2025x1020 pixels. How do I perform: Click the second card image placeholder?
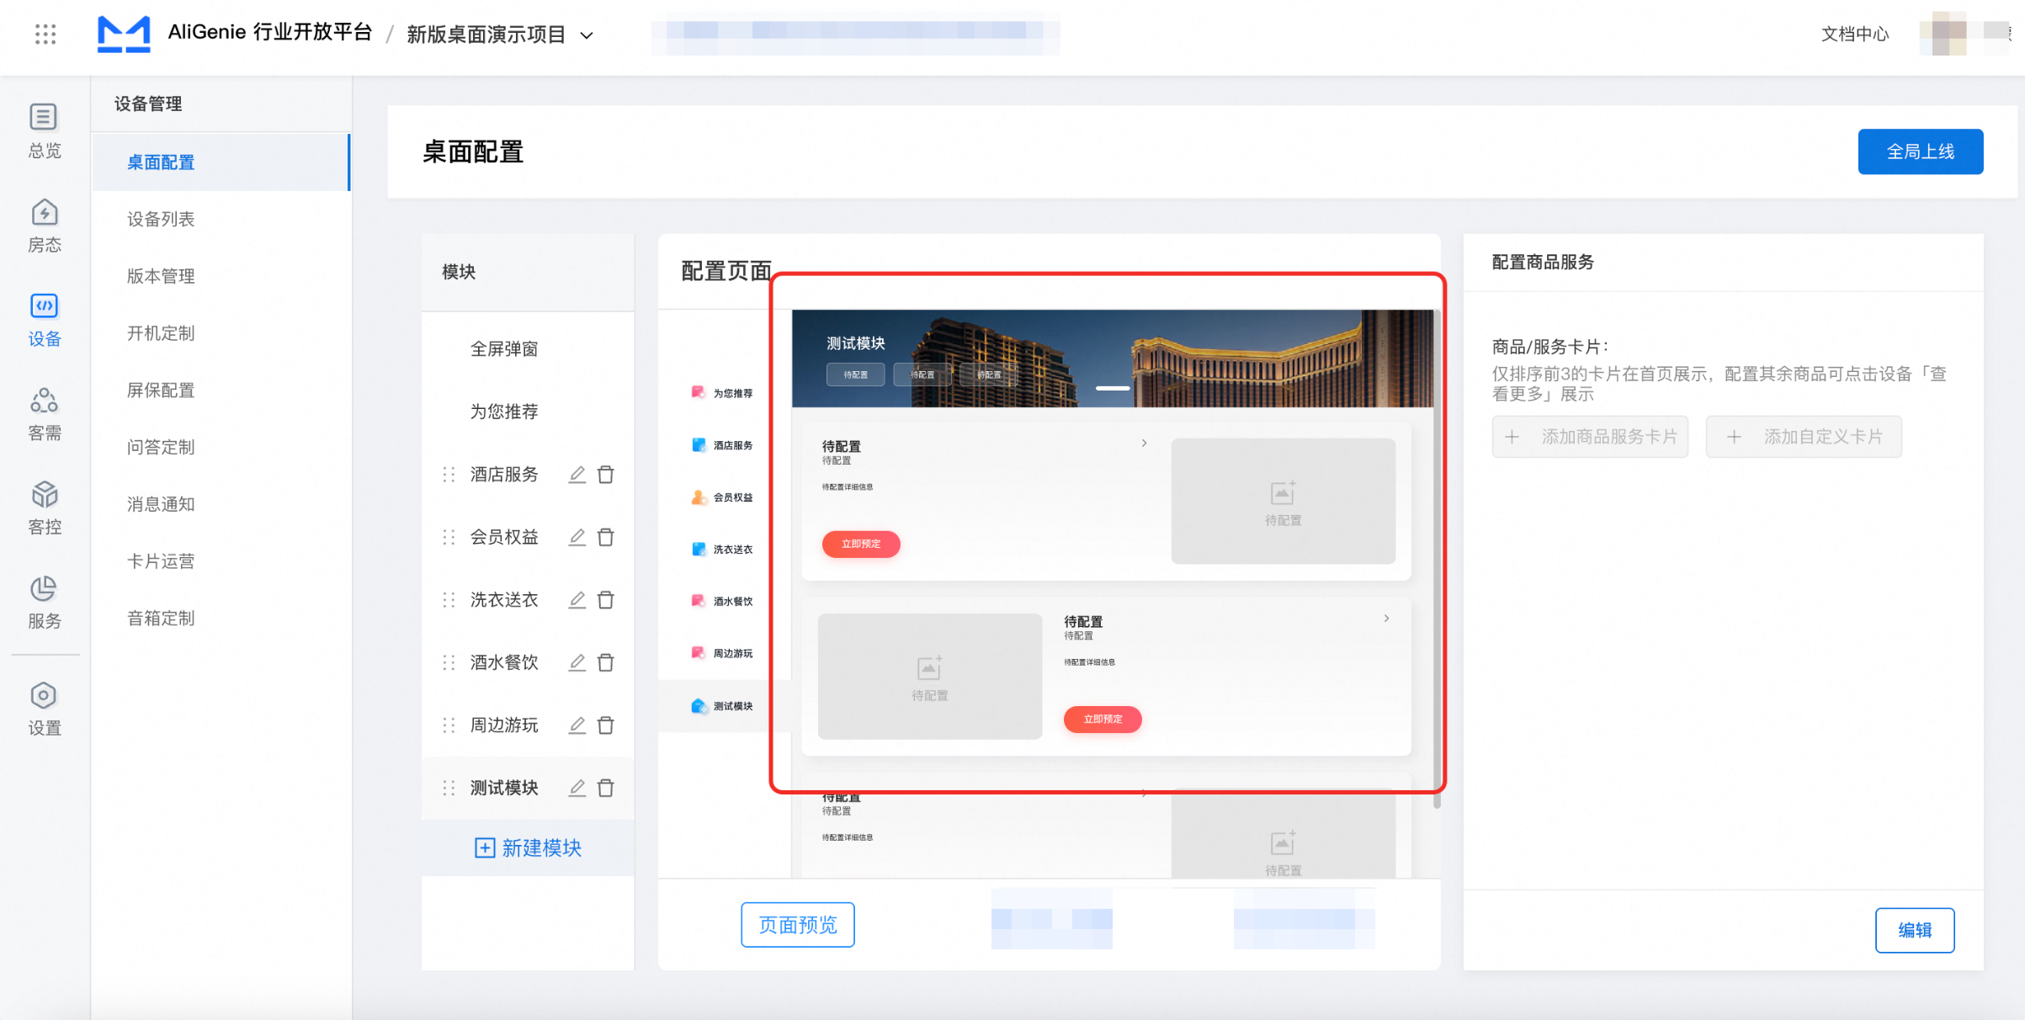930,677
